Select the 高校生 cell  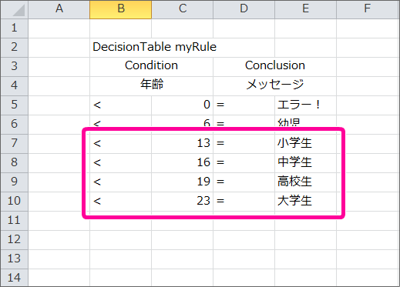tap(305, 182)
